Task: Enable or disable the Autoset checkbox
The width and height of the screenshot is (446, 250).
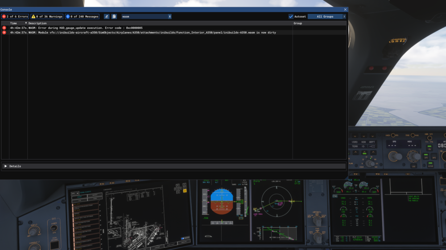Action: (x=291, y=16)
